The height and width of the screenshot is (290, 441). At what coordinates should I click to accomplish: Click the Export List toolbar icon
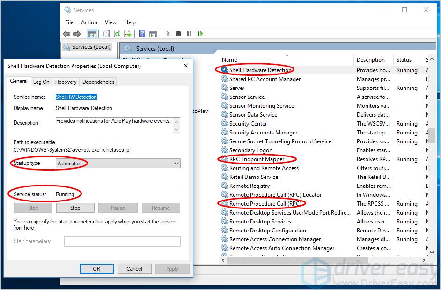pyautogui.click(x=128, y=34)
